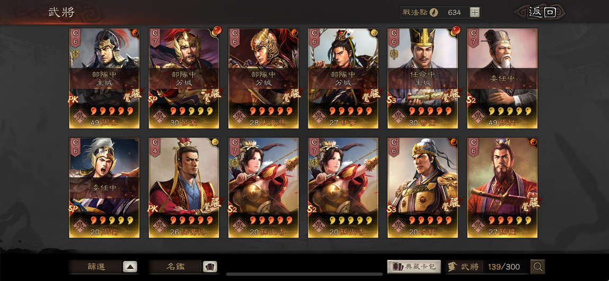Click the 吳 faction emblem on 周泰 card
609x281 pixels.
pos(79,116)
